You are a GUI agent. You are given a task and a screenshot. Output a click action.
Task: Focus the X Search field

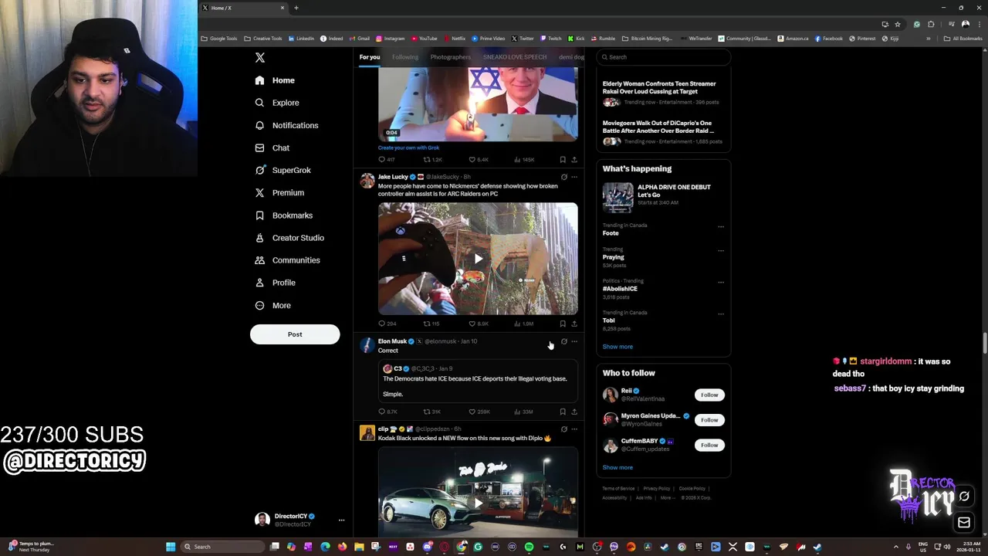[663, 57]
